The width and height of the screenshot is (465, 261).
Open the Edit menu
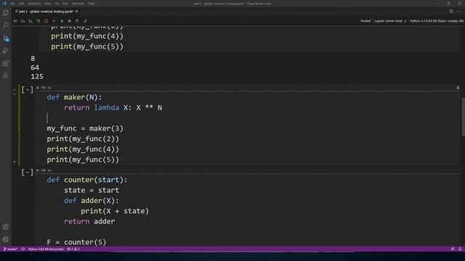tap(21, 4)
